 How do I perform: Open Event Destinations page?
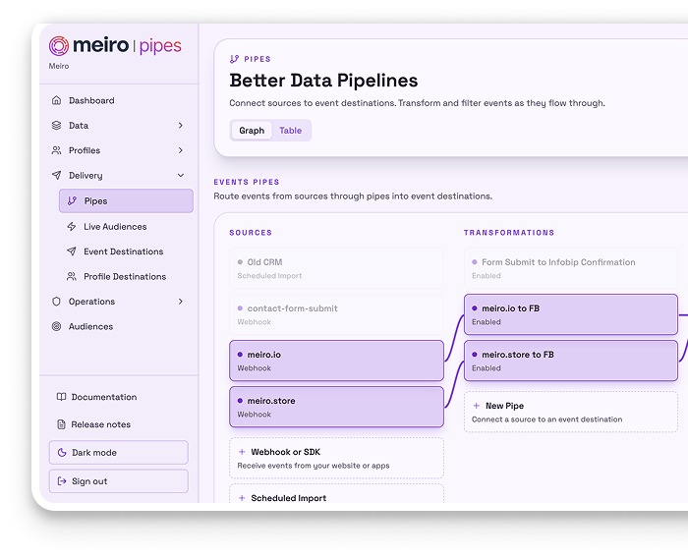coord(123,251)
